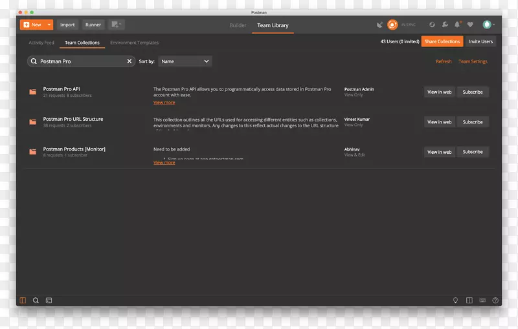Image resolution: width=518 pixels, height=329 pixels.
Task: Open the console icon in status bar
Action: [x=49, y=300]
